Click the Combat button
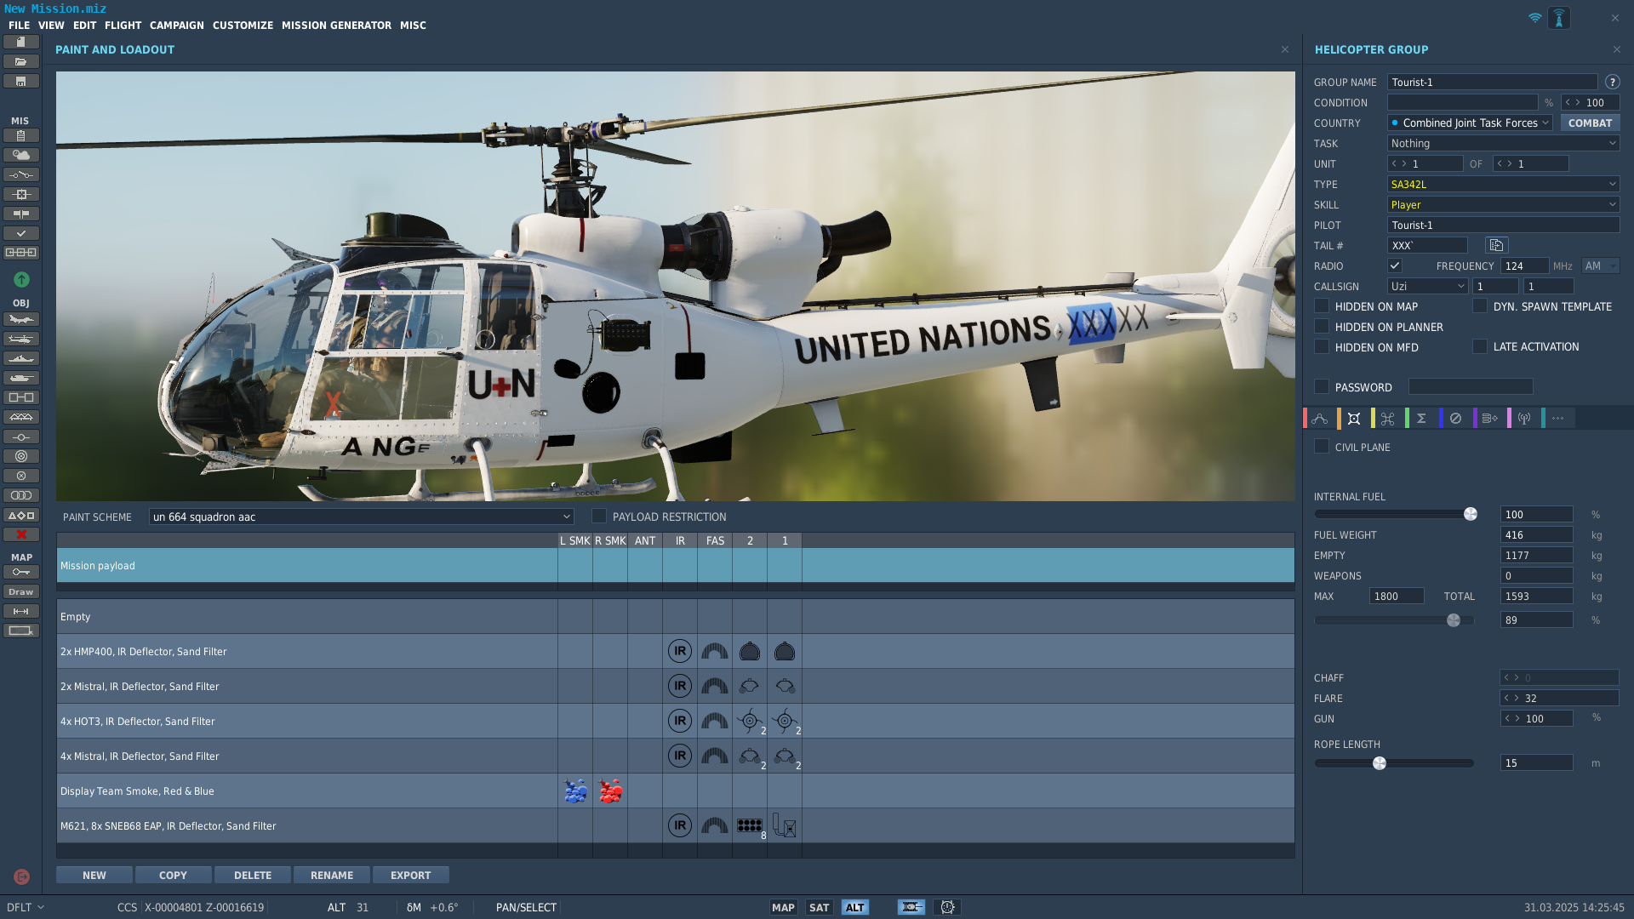Screen dimensions: 1634x919 (1590, 123)
